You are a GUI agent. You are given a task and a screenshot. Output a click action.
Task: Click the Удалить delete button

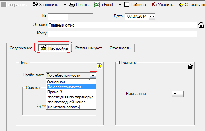162,5
